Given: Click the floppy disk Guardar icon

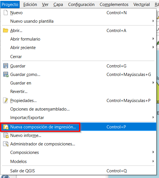Looking at the screenshot, I should (6, 66).
